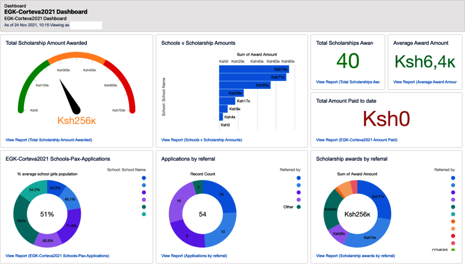Select the 71,8% donut segment
The height and width of the screenshot is (267, 465).
[x=71, y=225]
